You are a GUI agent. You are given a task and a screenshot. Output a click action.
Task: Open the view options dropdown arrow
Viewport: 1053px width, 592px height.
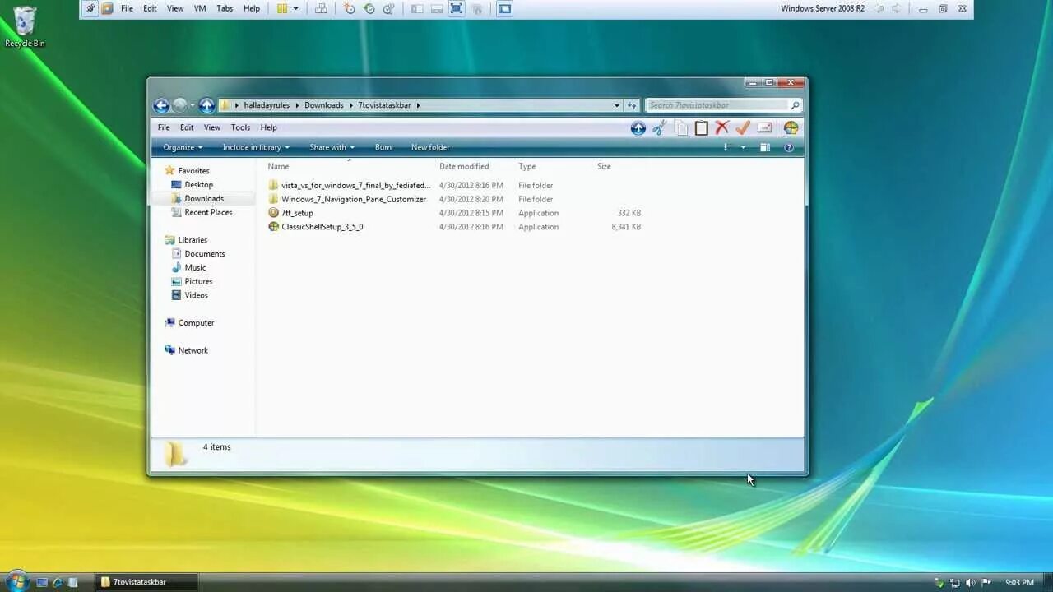[743, 147]
